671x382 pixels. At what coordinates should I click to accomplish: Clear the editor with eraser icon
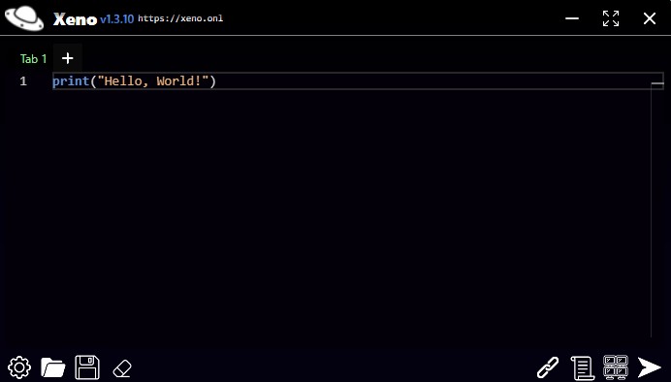(x=122, y=368)
